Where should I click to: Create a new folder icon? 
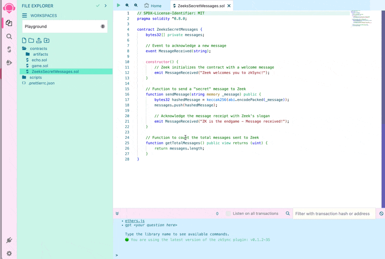[31, 40]
